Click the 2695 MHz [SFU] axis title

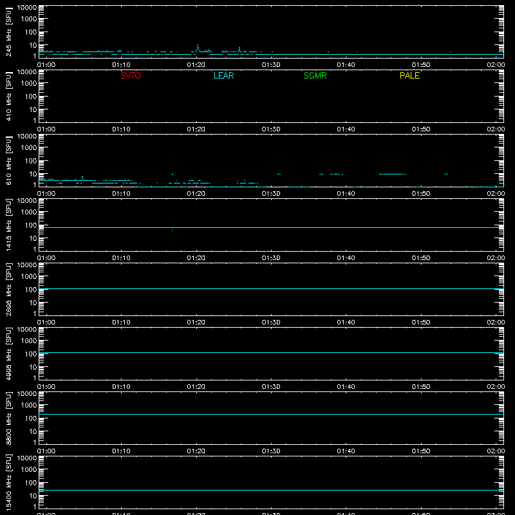(x=9, y=289)
